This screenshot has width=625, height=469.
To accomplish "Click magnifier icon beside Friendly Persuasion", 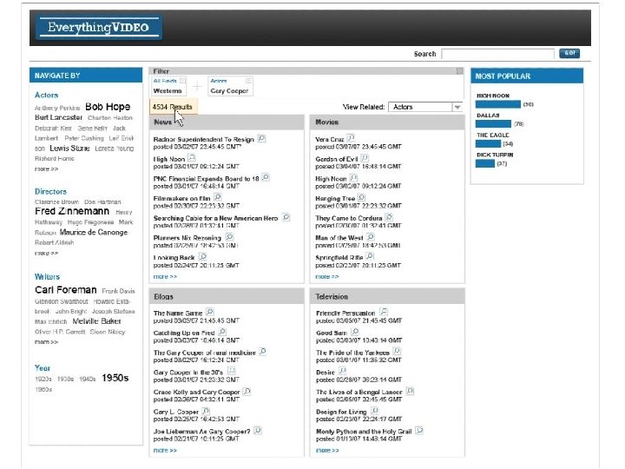I will tap(384, 312).
